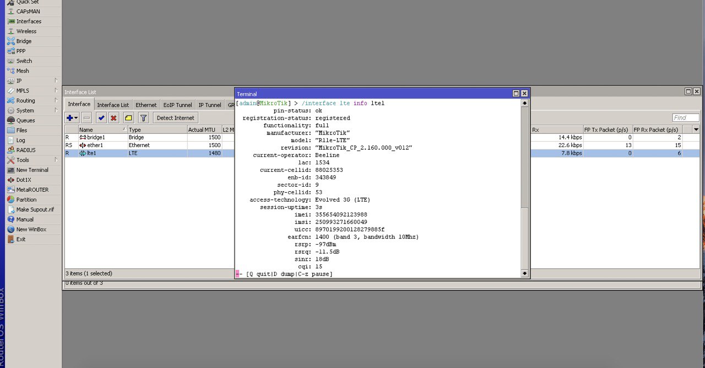Open the MetaROUTER section

point(32,190)
